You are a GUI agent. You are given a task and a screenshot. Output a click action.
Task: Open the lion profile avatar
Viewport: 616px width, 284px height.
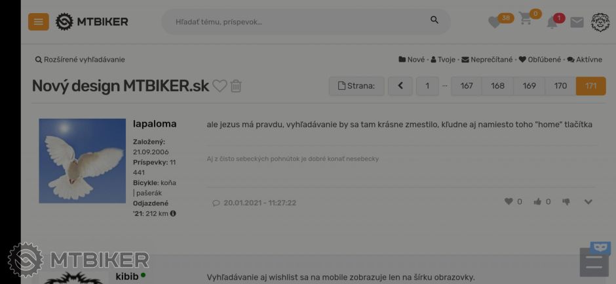[600, 22]
